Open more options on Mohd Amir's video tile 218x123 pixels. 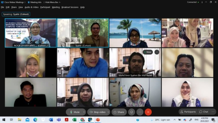pyautogui.click(x=157, y=52)
